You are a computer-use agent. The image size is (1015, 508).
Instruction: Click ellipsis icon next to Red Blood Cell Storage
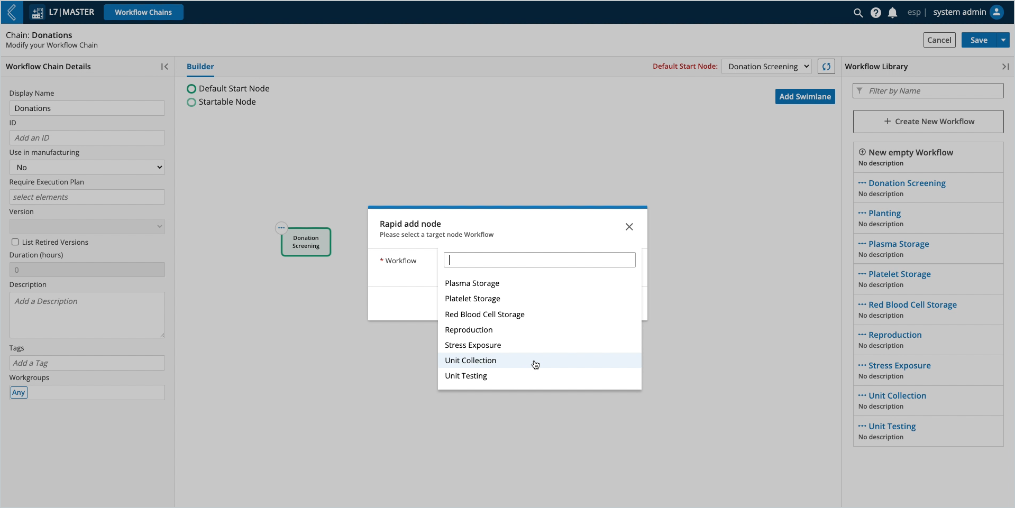pyautogui.click(x=862, y=304)
